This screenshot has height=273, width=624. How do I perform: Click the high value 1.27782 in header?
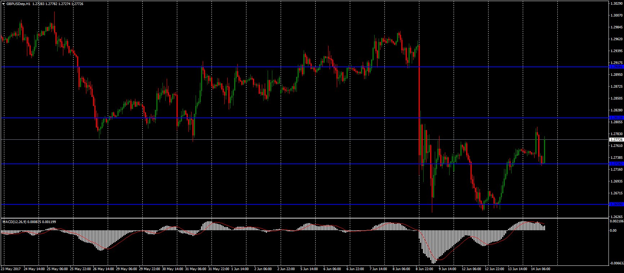(51, 4)
